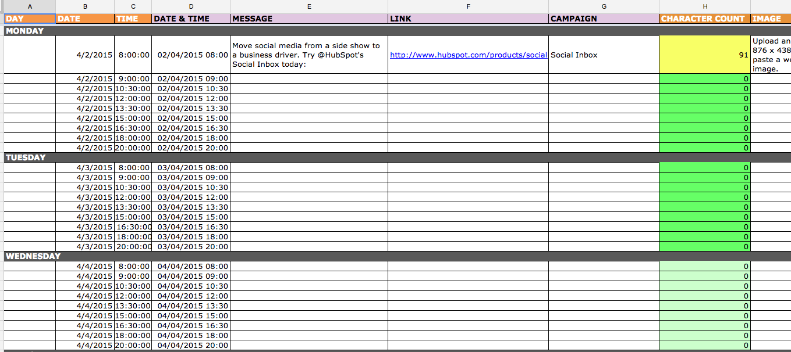Image resolution: width=791 pixels, height=352 pixels.
Task: Click the DATE & TIME header cell
Action: pos(191,19)
